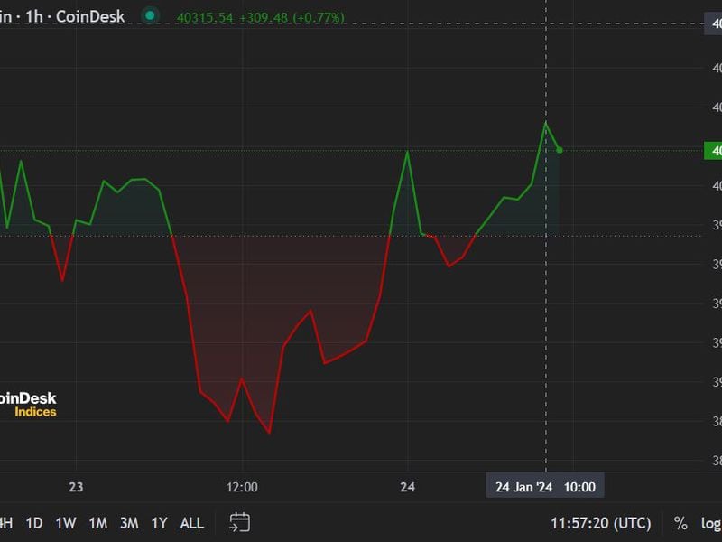Toggle percent scale with the % button
722x542 pixels.
pos(680,523)
